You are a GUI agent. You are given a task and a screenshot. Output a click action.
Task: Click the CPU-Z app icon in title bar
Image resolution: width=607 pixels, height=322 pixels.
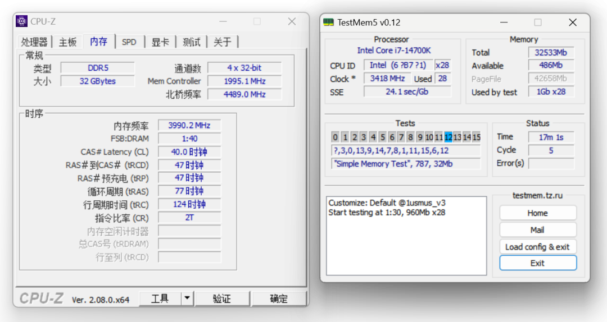pyautogui.click(x=22, y=21)
